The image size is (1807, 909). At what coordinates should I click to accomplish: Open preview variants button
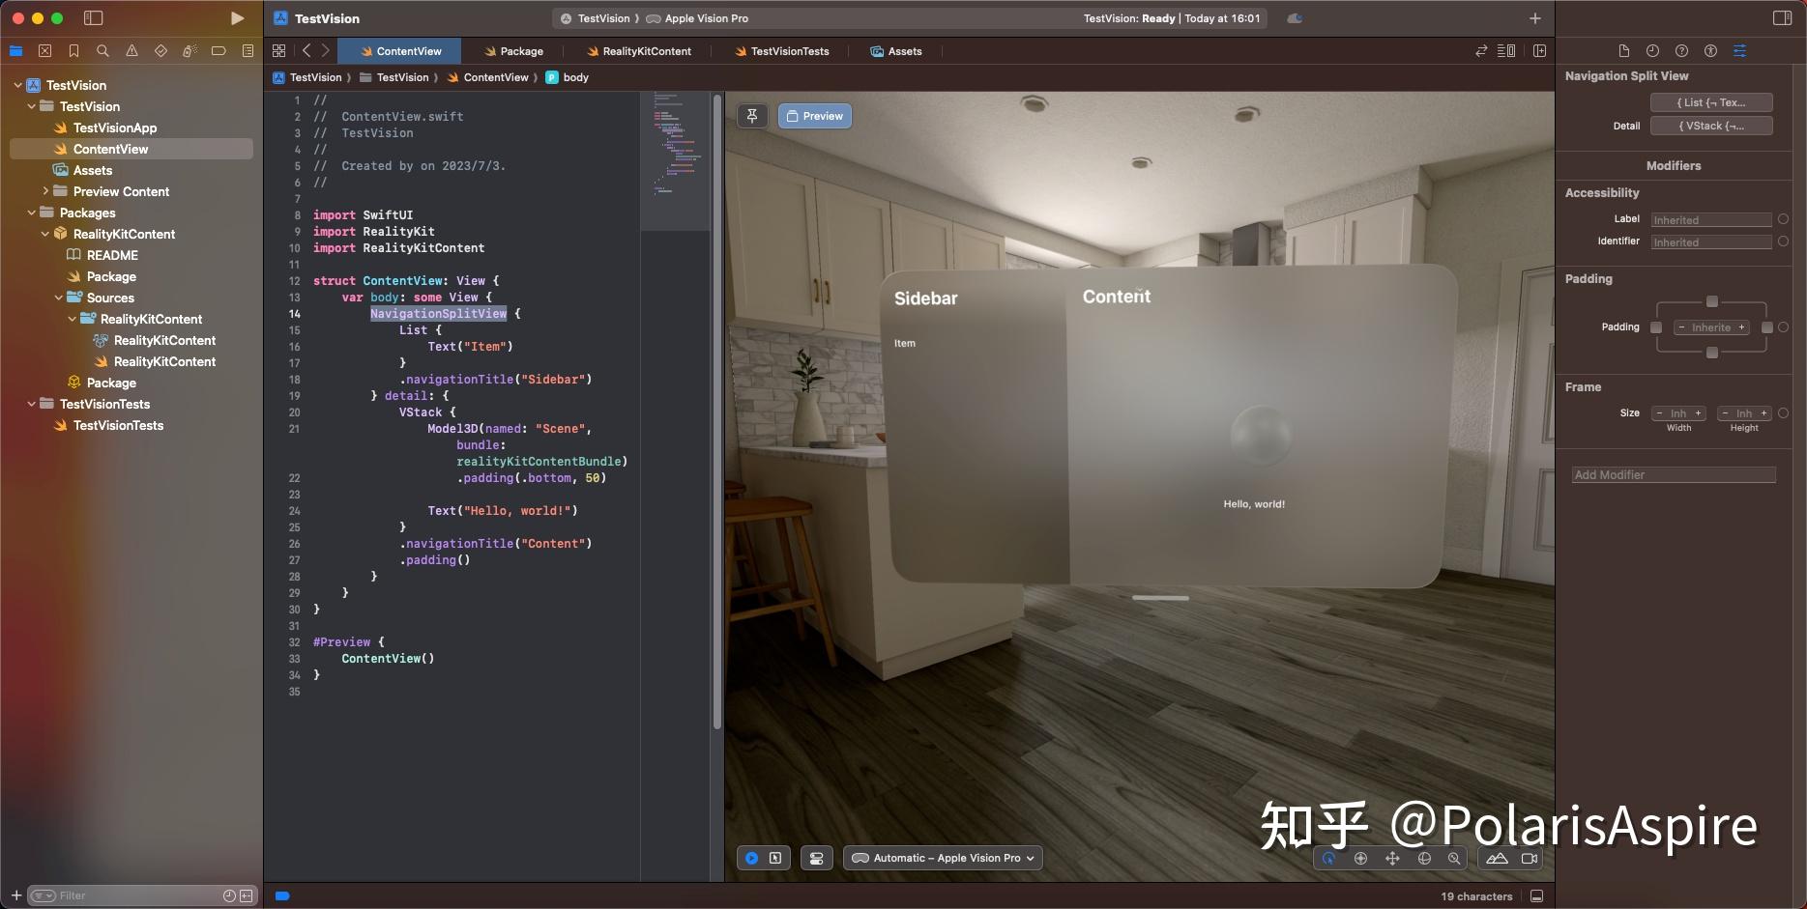(x=817, y=858)
